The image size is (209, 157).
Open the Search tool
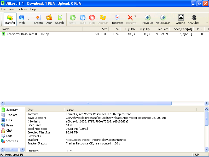[x=60, y=19]
